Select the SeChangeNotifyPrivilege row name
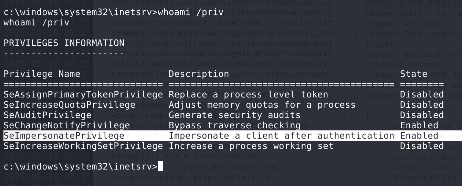462x186 pixels. [66, 126]
